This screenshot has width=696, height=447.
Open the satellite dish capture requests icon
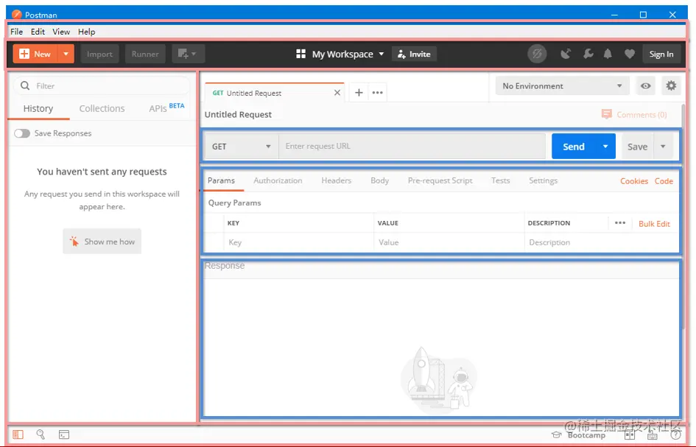[565, 54]
